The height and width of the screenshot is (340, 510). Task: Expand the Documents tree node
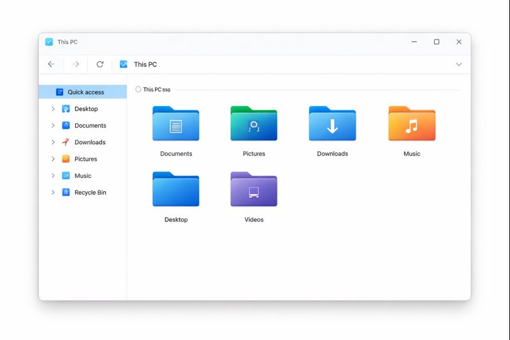click(53, 125)
